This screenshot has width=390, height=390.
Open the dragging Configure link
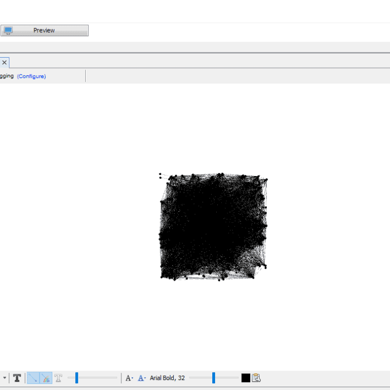31,76
